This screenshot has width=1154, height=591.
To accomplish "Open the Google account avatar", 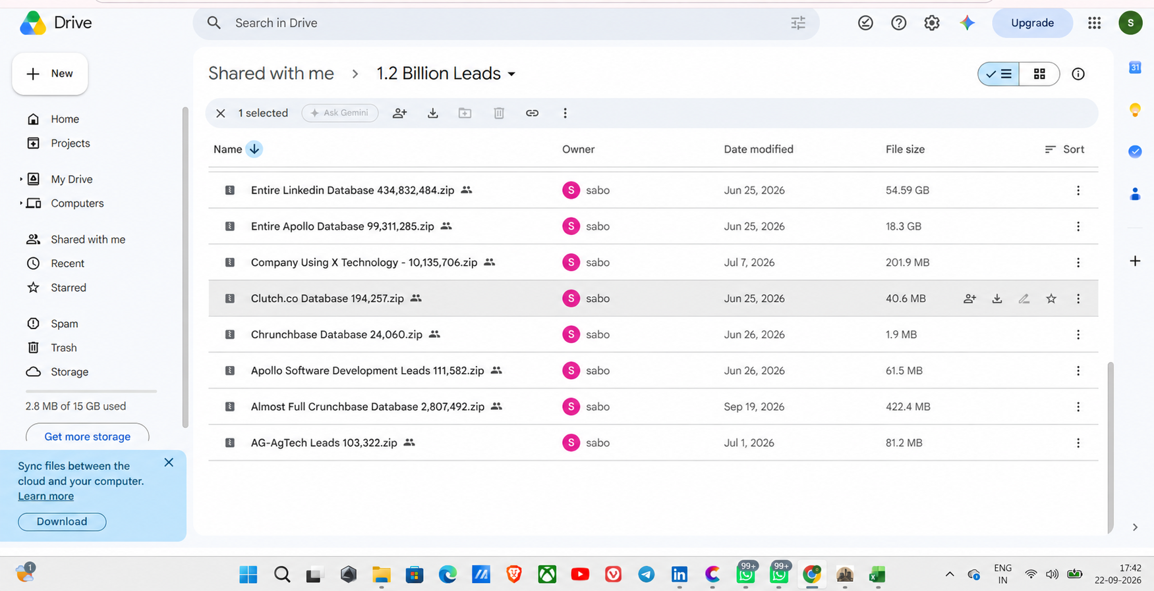I will coord(1130,23).
